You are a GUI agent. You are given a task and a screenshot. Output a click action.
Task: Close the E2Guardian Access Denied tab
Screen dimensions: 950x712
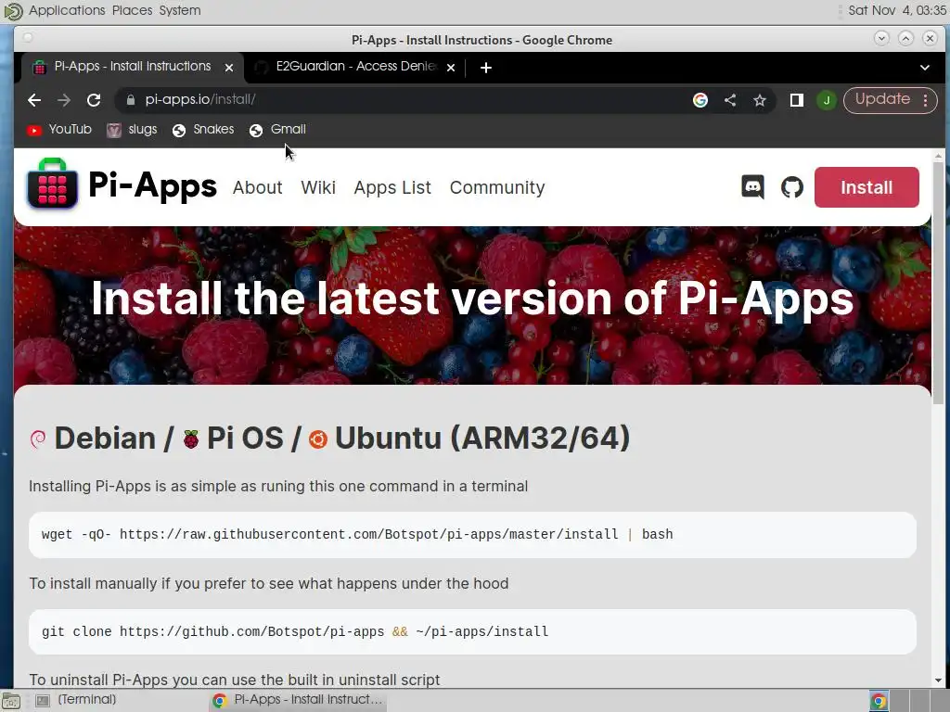coord(451,67)
